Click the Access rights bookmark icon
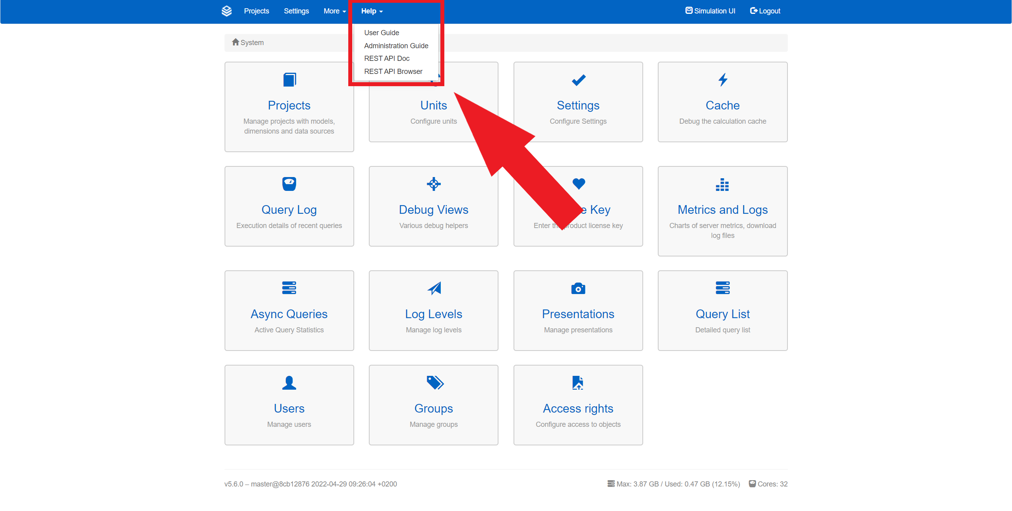 click(578, 382)
